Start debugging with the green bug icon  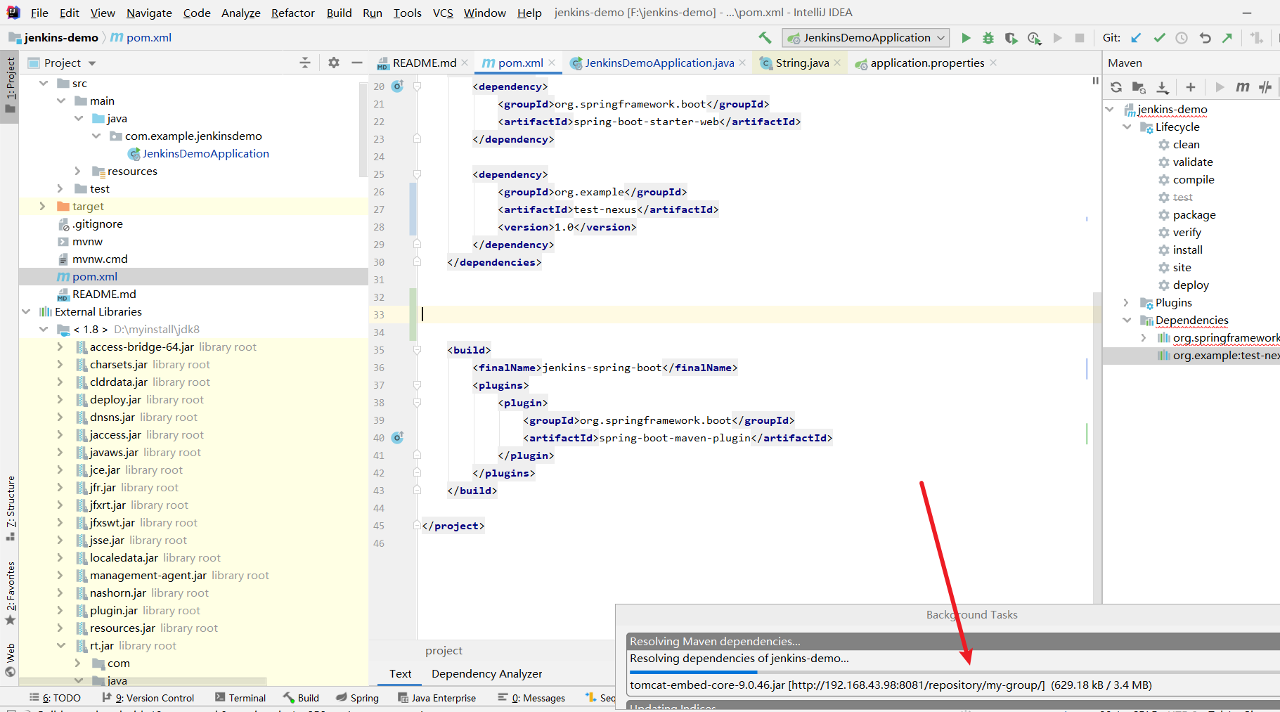988,38
